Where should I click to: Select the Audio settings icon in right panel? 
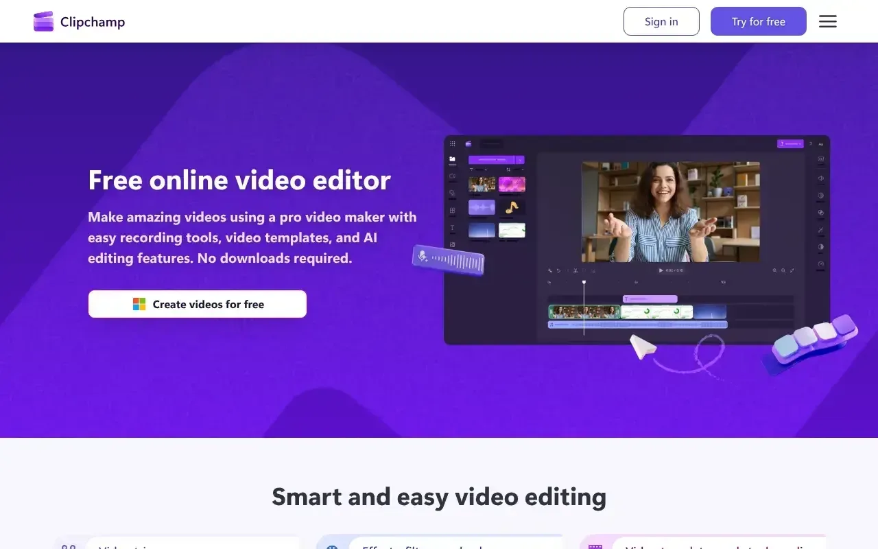(820, 178)
